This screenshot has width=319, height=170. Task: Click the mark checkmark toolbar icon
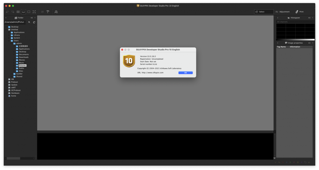[42, 12]
